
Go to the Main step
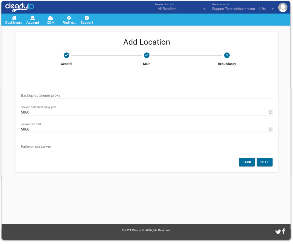coord(147,55)
